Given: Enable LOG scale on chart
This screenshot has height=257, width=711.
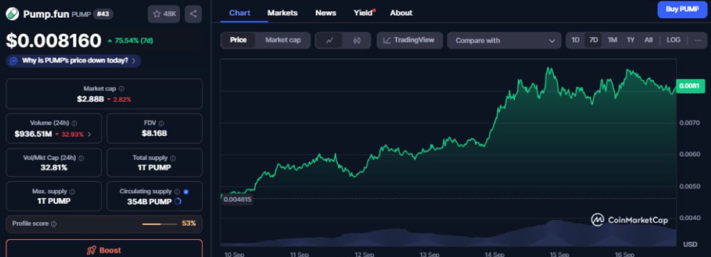Looking at the screenshot, I should (673, 40).
